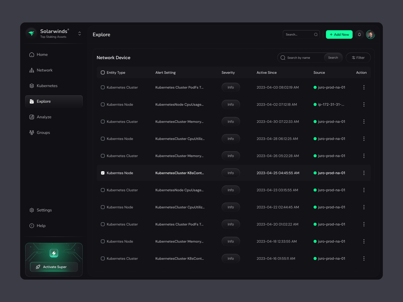Open the Analyze sidebar page
Viewport: 403px width, 302px height.
click(x=54, y=117)
